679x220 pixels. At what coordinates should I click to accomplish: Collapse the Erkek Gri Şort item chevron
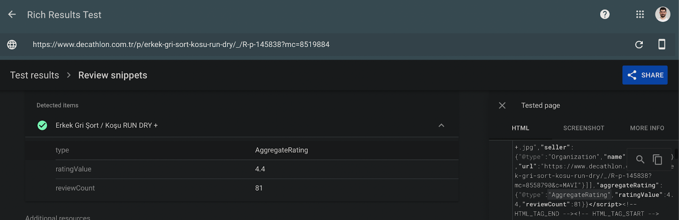[441, 125]
